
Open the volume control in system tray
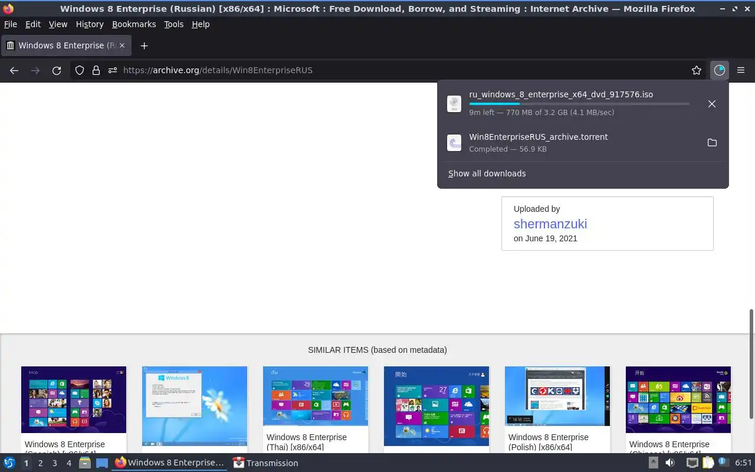[670, 463]
